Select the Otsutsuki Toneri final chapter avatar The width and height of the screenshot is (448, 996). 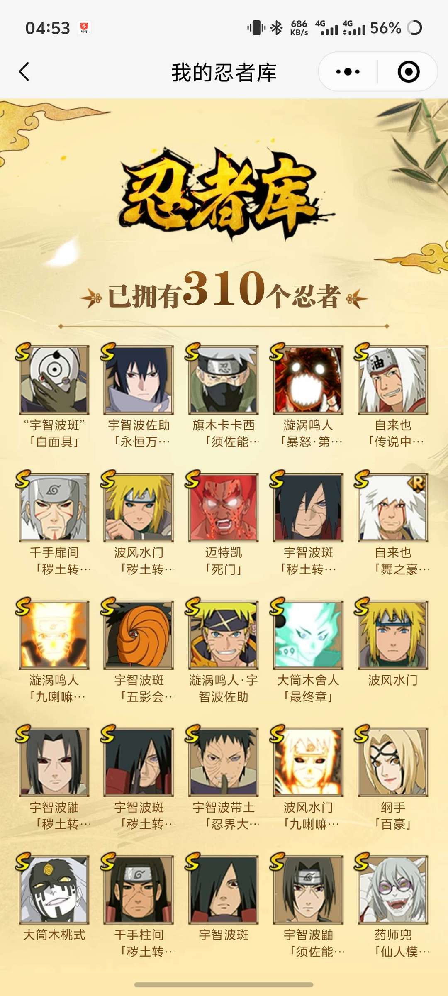[308, 635]
